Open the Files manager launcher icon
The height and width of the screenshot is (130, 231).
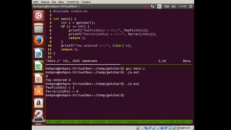point(39,28)
